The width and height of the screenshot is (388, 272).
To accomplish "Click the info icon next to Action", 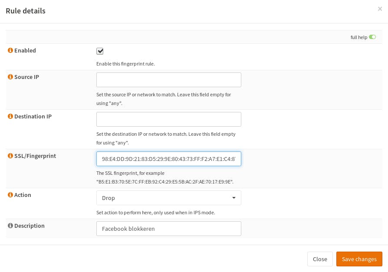I will 10,195.
